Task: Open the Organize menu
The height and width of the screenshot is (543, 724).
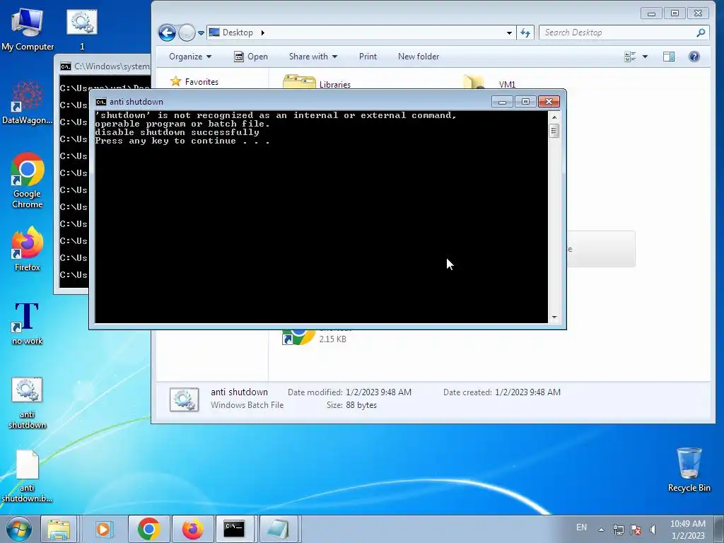Action: (x=190, y=57)
